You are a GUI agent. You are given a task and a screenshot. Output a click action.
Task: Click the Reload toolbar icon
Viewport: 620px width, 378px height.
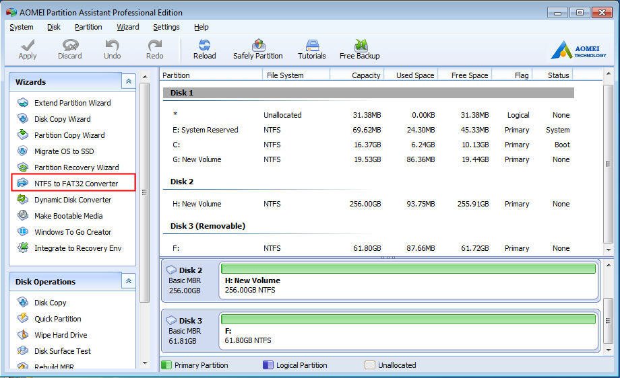(204, 45)
